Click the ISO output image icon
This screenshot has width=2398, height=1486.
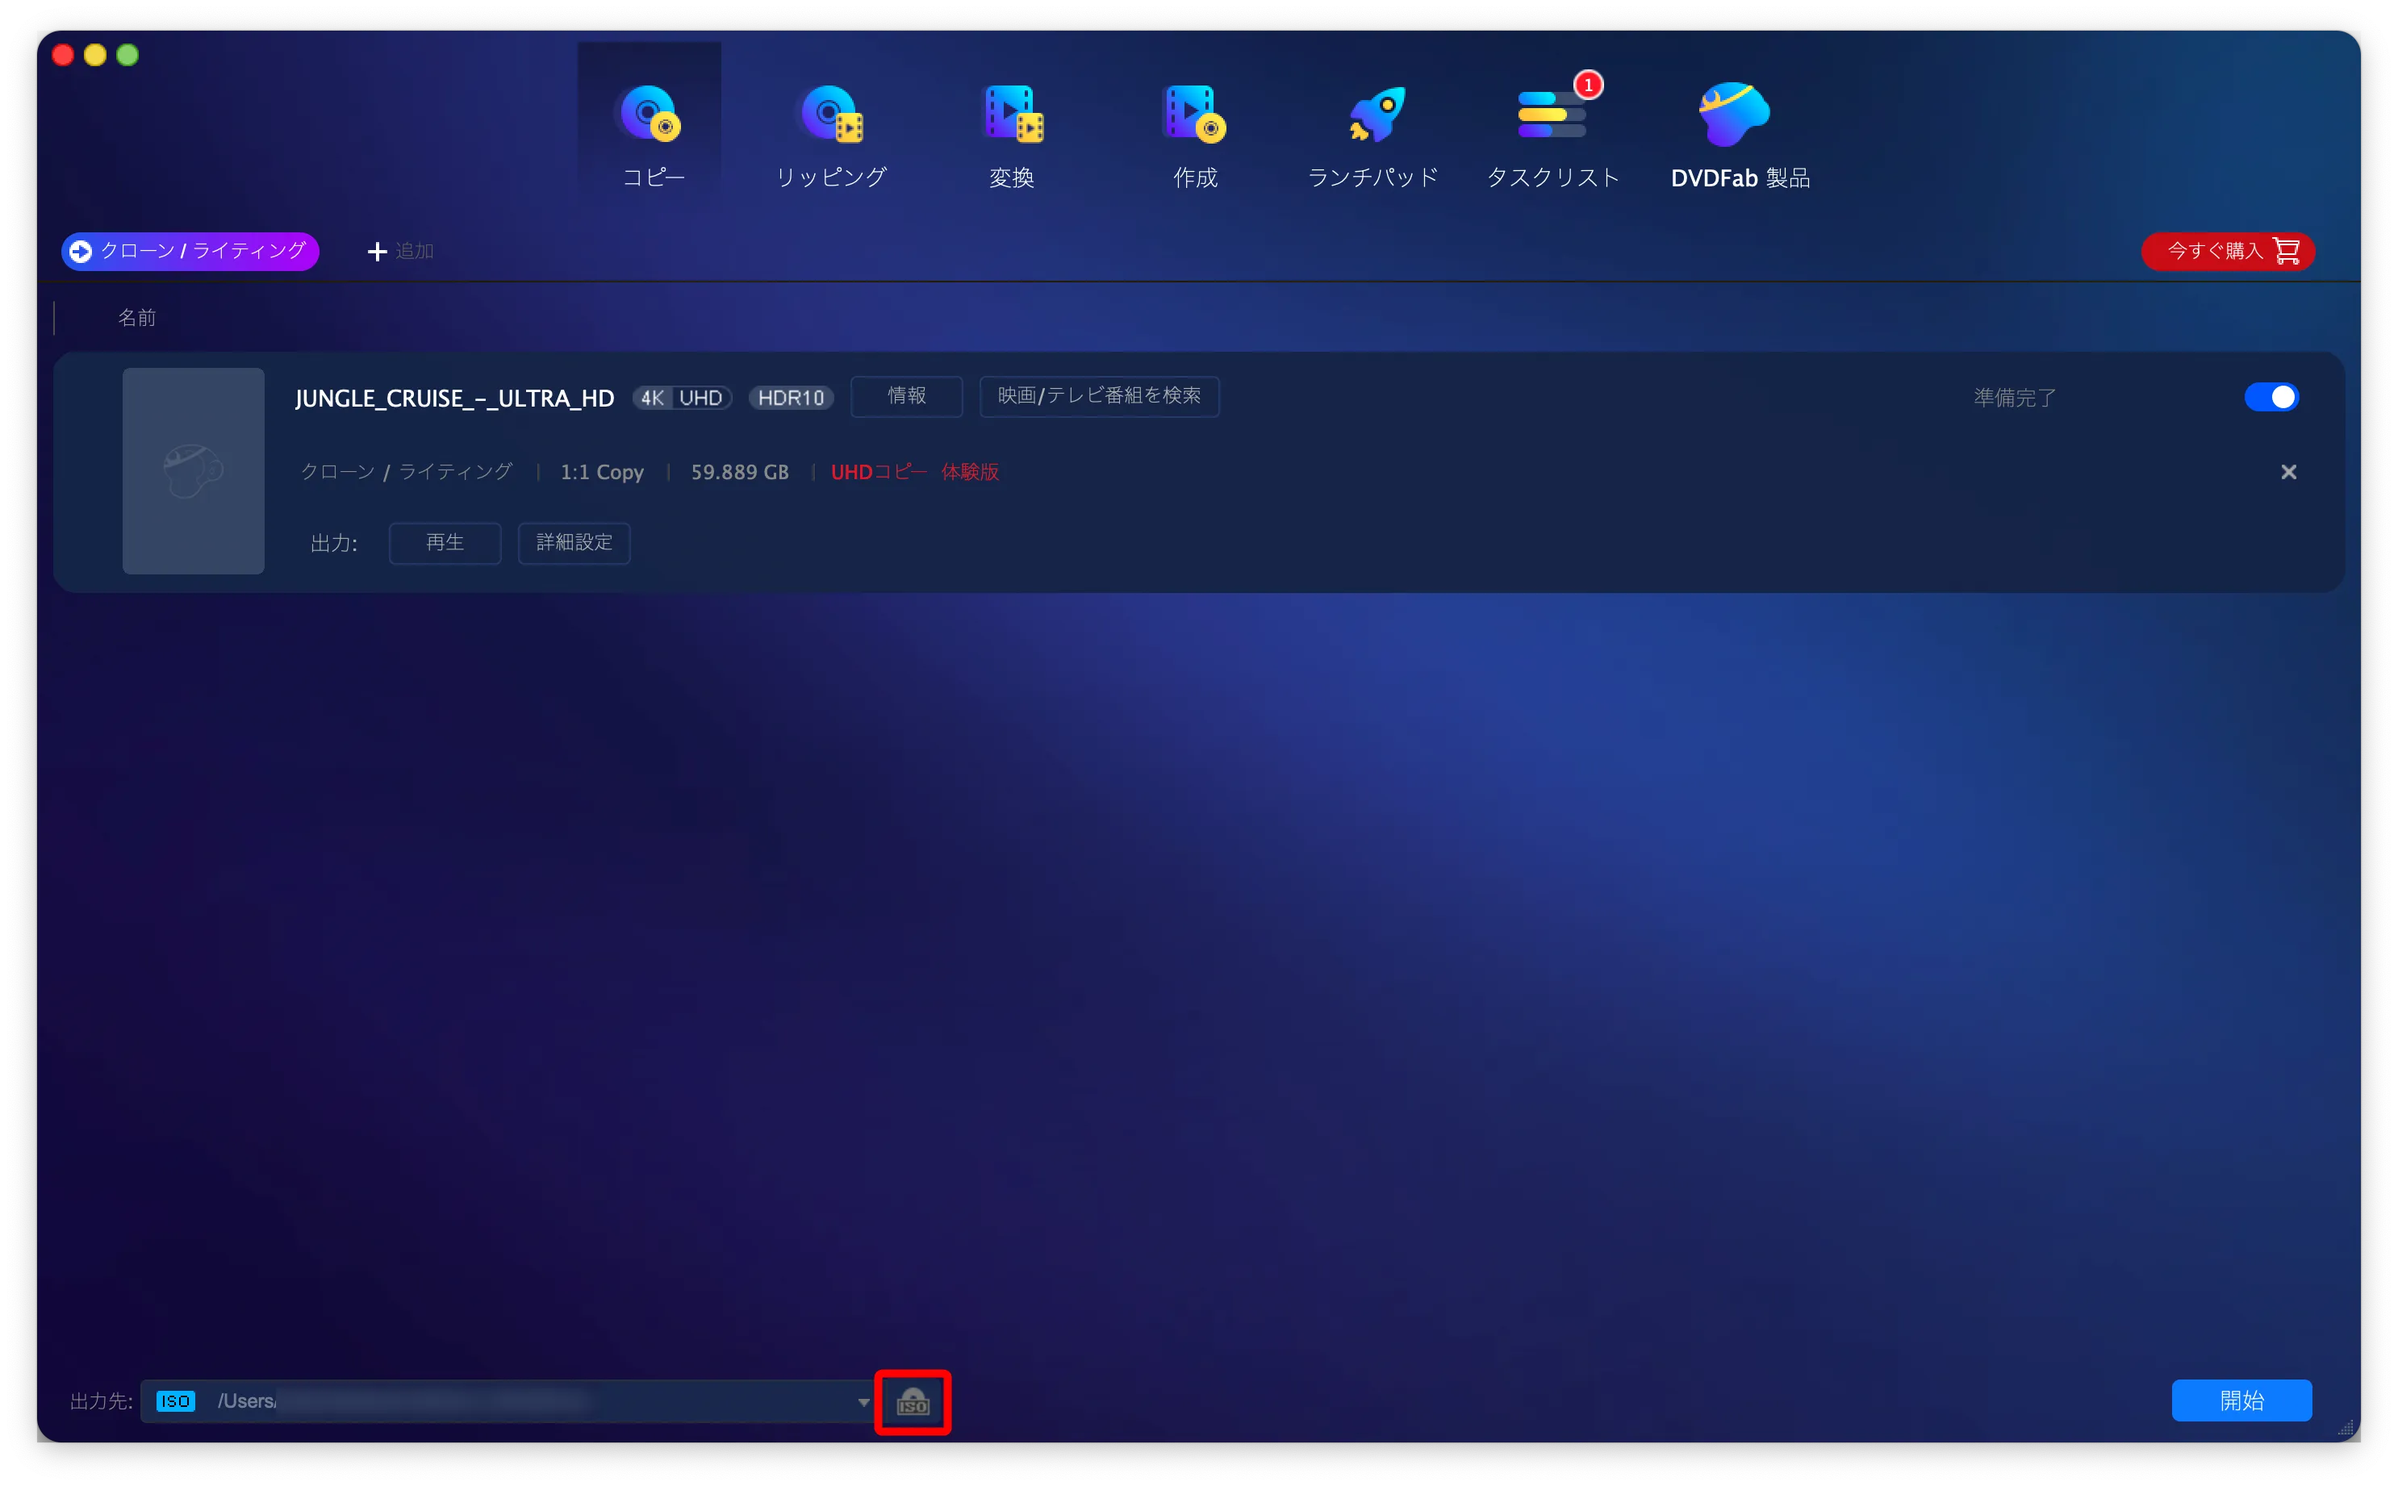pyautogui.click(x=913, y=1401)
